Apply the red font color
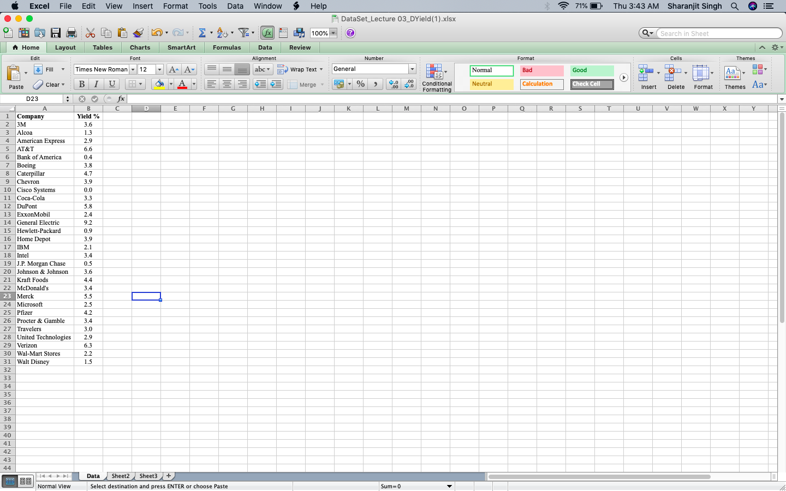 point(182,84)
